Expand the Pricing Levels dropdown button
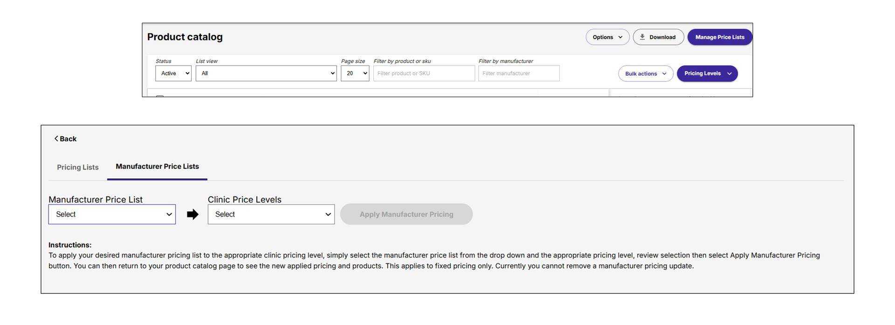The width and height of the screenshot is (895, 325). pyautogui.click(x=707, y=74)
